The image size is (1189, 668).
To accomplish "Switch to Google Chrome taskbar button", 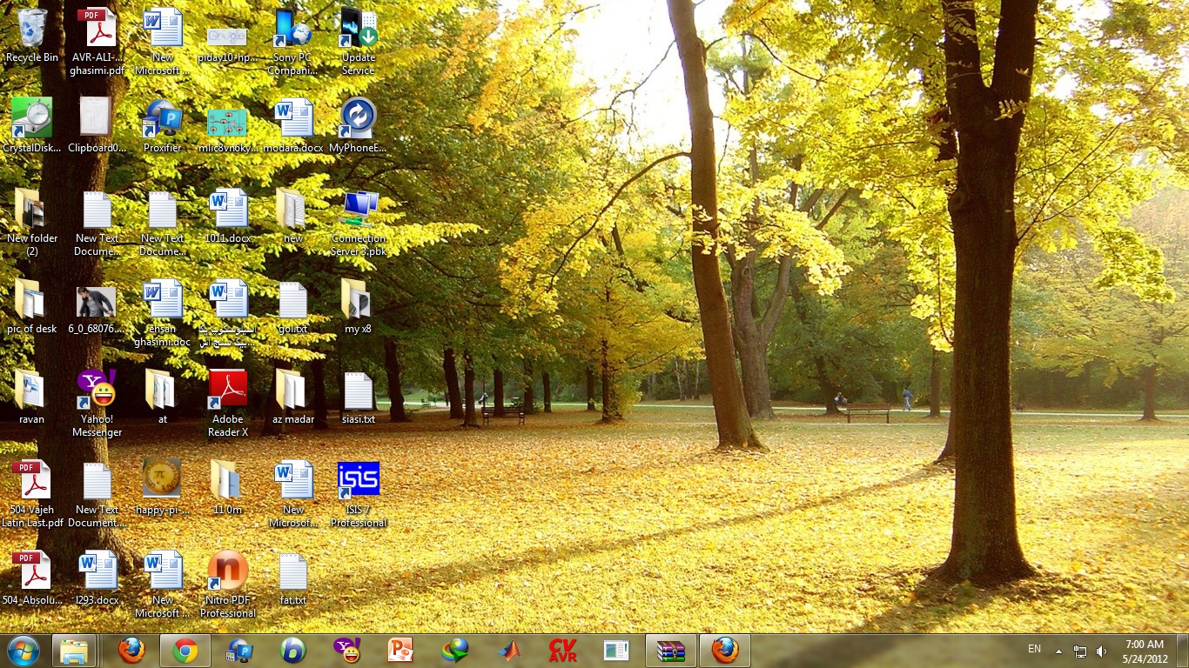I will click(x=185, y=651).
